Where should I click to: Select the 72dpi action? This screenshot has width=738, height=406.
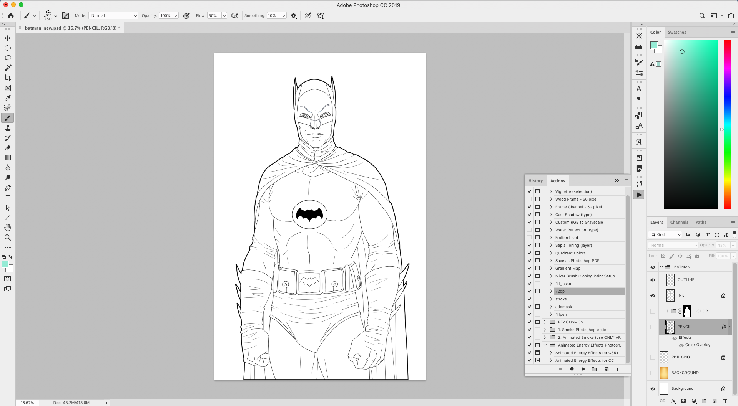click(x=589, y=292)
